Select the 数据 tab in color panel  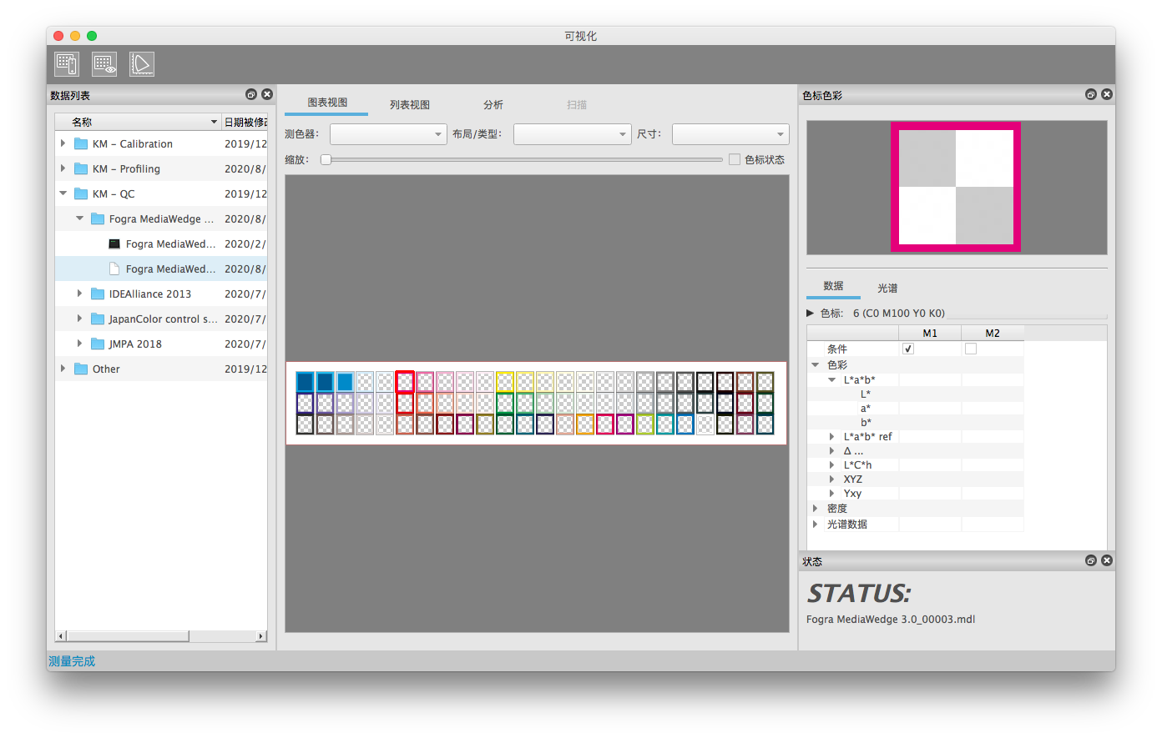click(833, 286)
